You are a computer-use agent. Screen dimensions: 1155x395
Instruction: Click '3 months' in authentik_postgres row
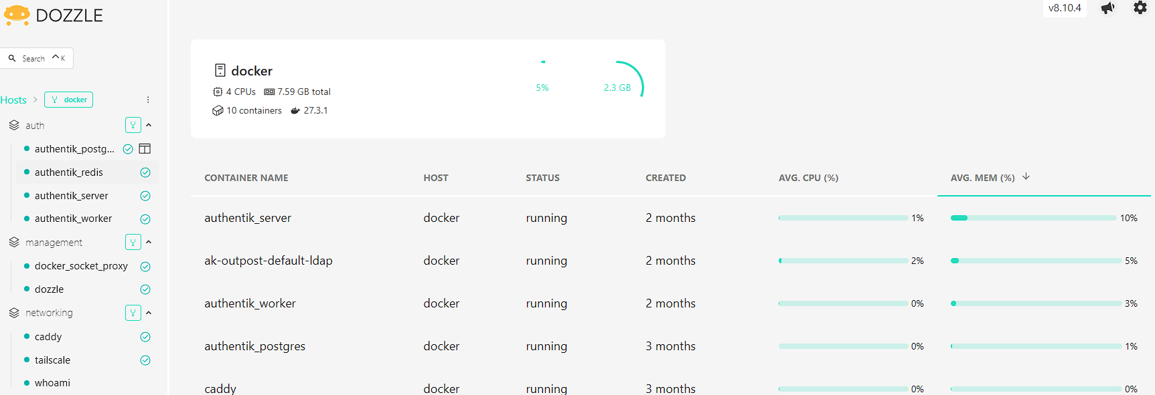tap(670, 346)
